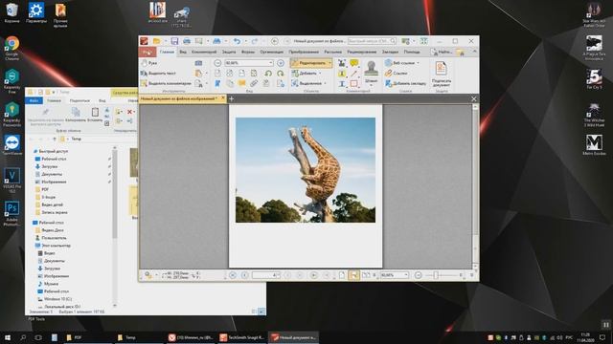The width and height of the screenshot is (613, 344).
Task: Go to previous page in status bar
Action: (x=245, y=275)
